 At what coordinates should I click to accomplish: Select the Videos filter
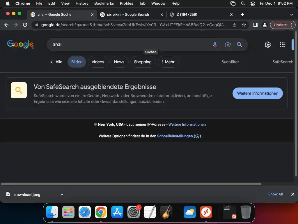pyautogui.click(x=98, y=62)
